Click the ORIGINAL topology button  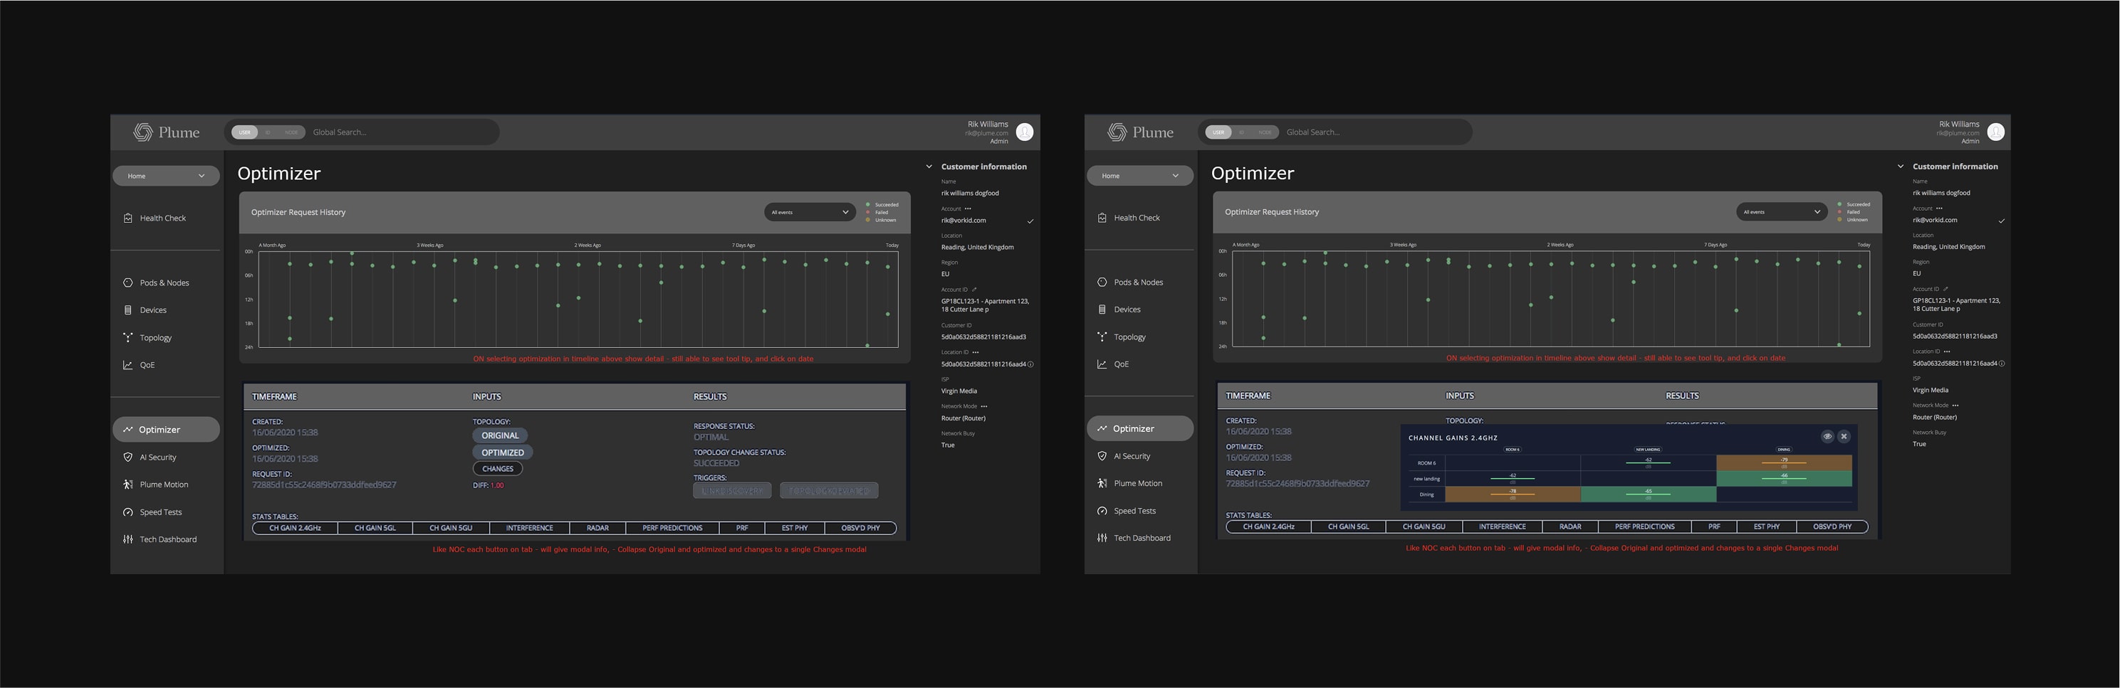coord(501,435)
